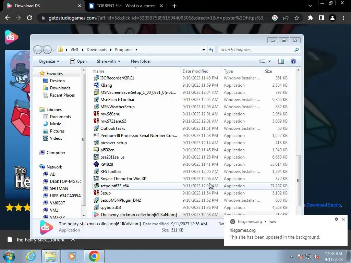351x263 pixels.
Task: Launch Internet Explorer from taskbar
Action: click(31, 256)
